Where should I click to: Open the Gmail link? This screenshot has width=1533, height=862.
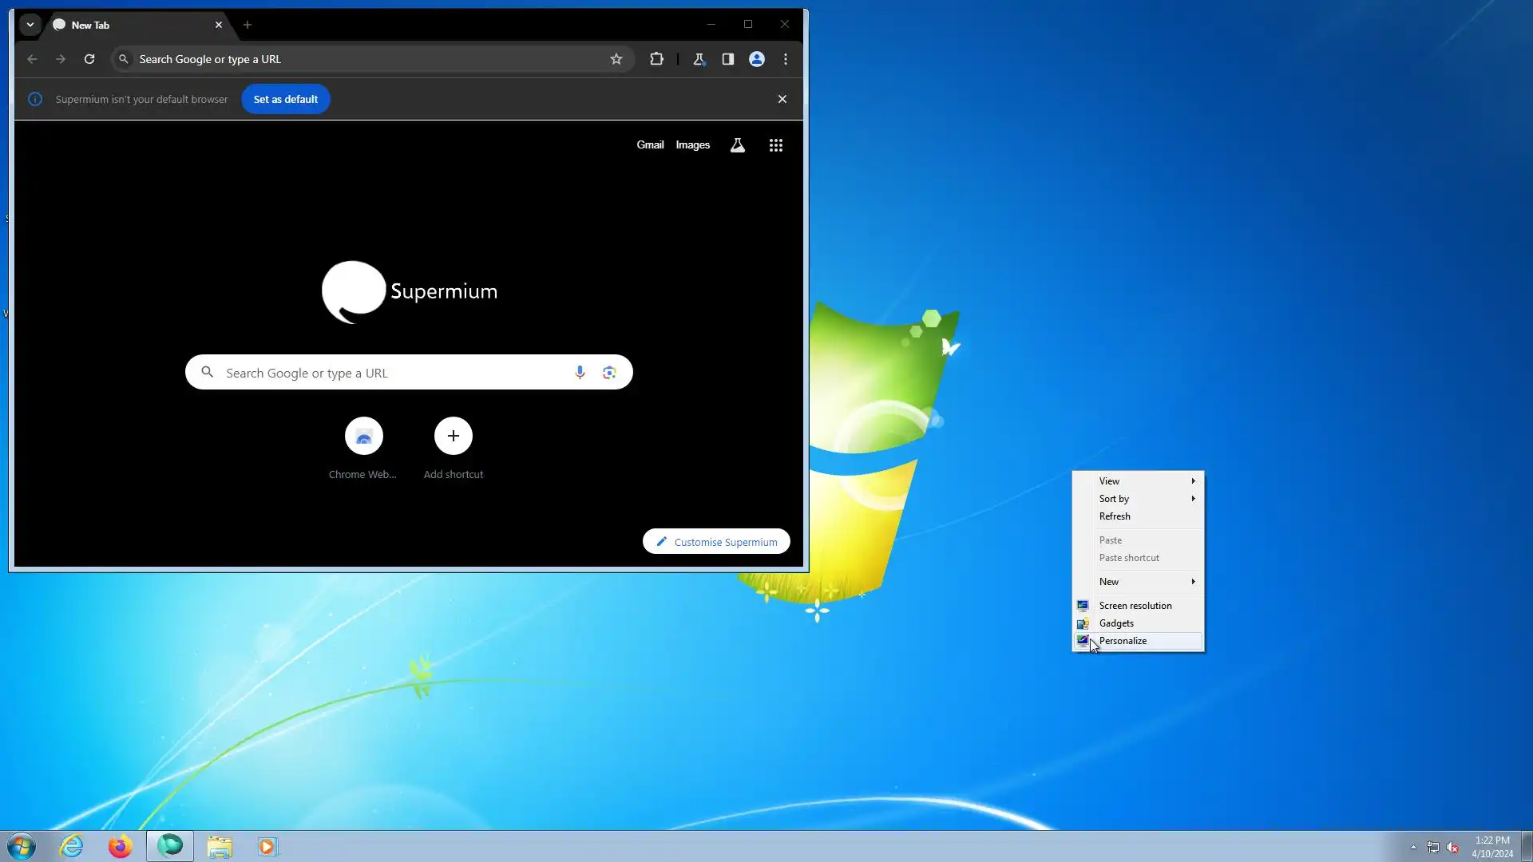click(x=649, y=145)
